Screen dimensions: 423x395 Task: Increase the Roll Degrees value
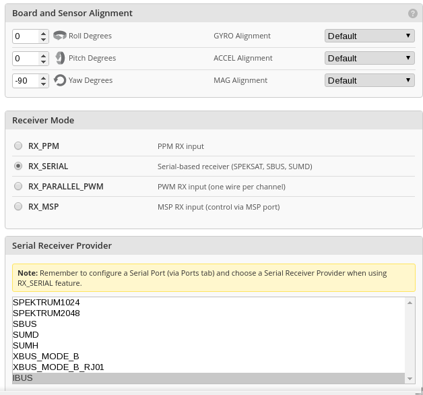[x=44, y=32]
